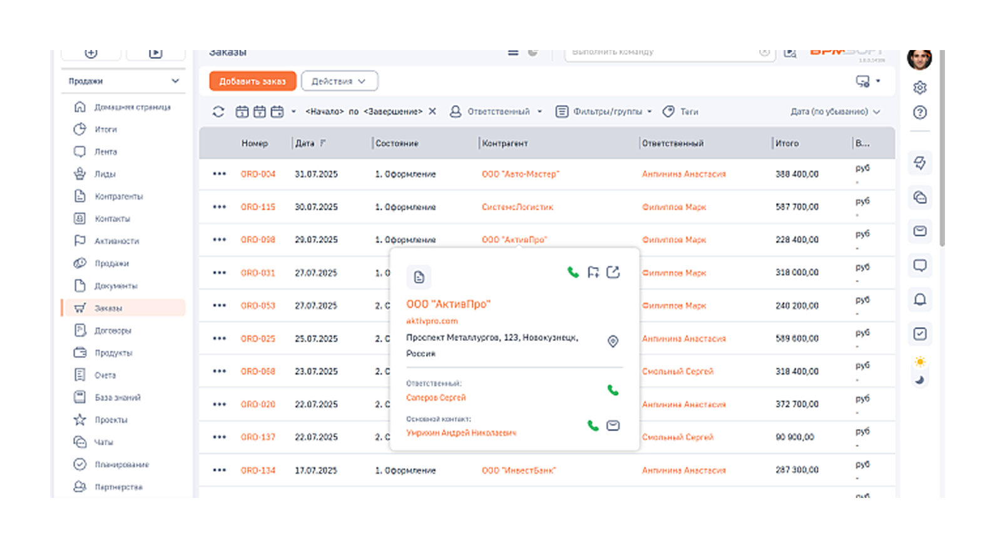
Task: Call responsible Саперов Сергей
Action: [x=613, y=390]
